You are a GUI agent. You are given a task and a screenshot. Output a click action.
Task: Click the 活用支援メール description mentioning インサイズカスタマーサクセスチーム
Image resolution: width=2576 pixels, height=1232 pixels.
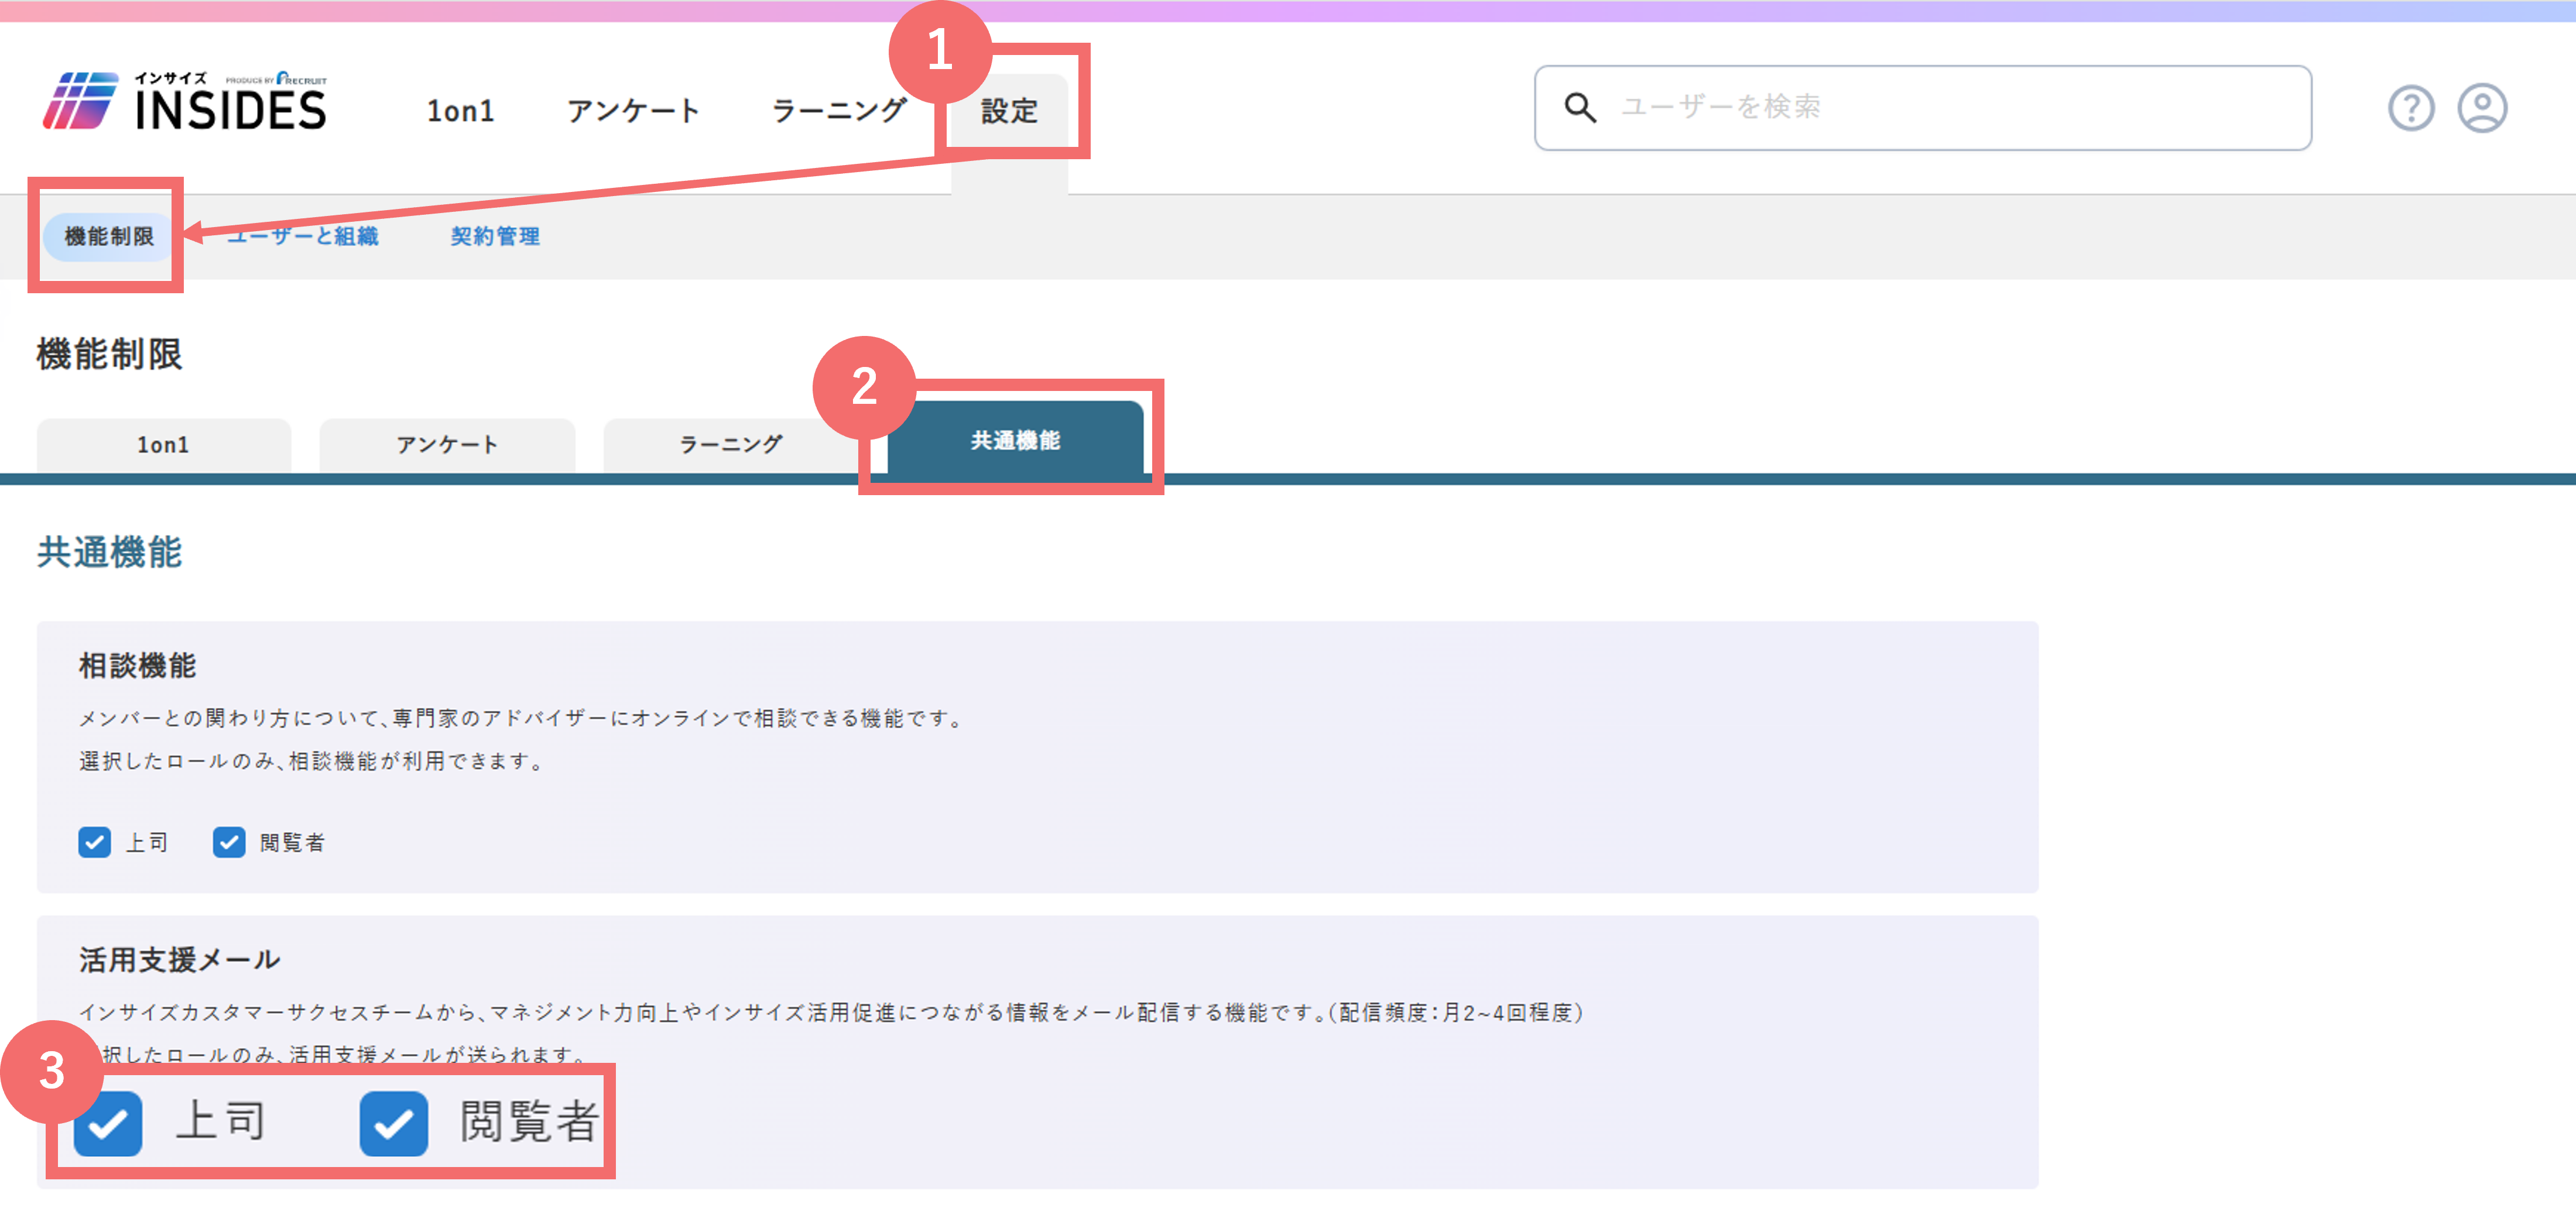click(832, 1012)
